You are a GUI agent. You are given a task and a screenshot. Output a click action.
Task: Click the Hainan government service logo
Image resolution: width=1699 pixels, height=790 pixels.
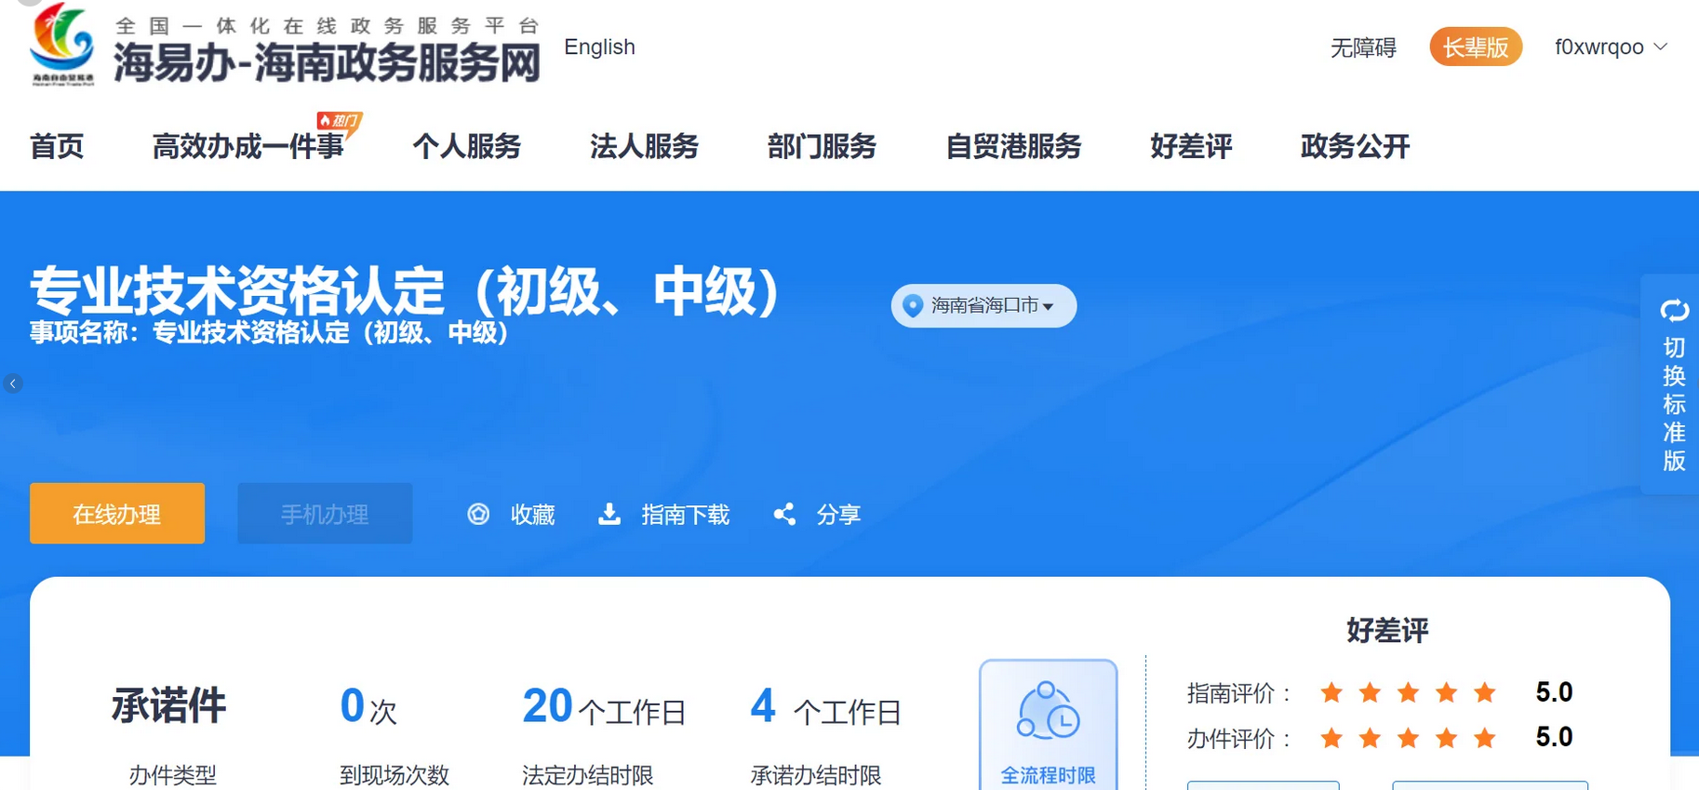coord(62,44)
